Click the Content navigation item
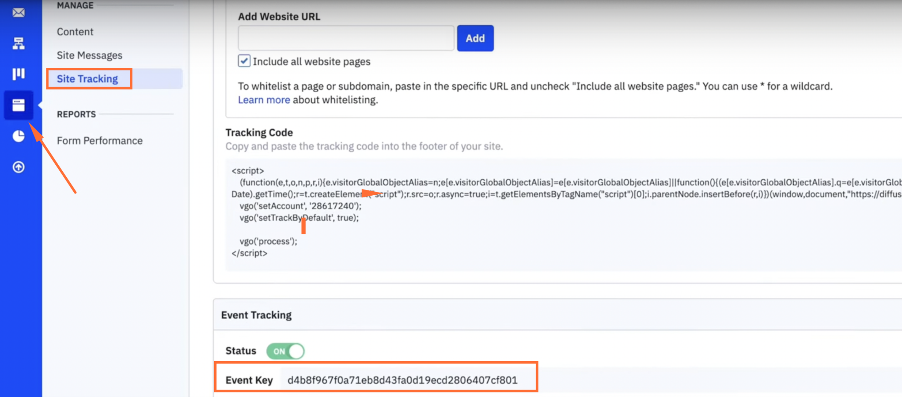902x397 pixels. coord(75,32)
